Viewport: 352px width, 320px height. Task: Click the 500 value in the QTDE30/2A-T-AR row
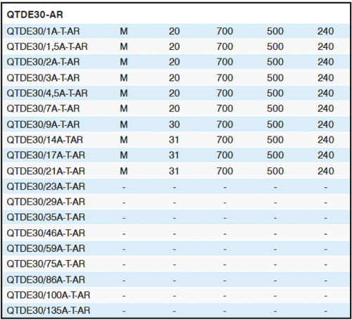[x=275, y=62]
